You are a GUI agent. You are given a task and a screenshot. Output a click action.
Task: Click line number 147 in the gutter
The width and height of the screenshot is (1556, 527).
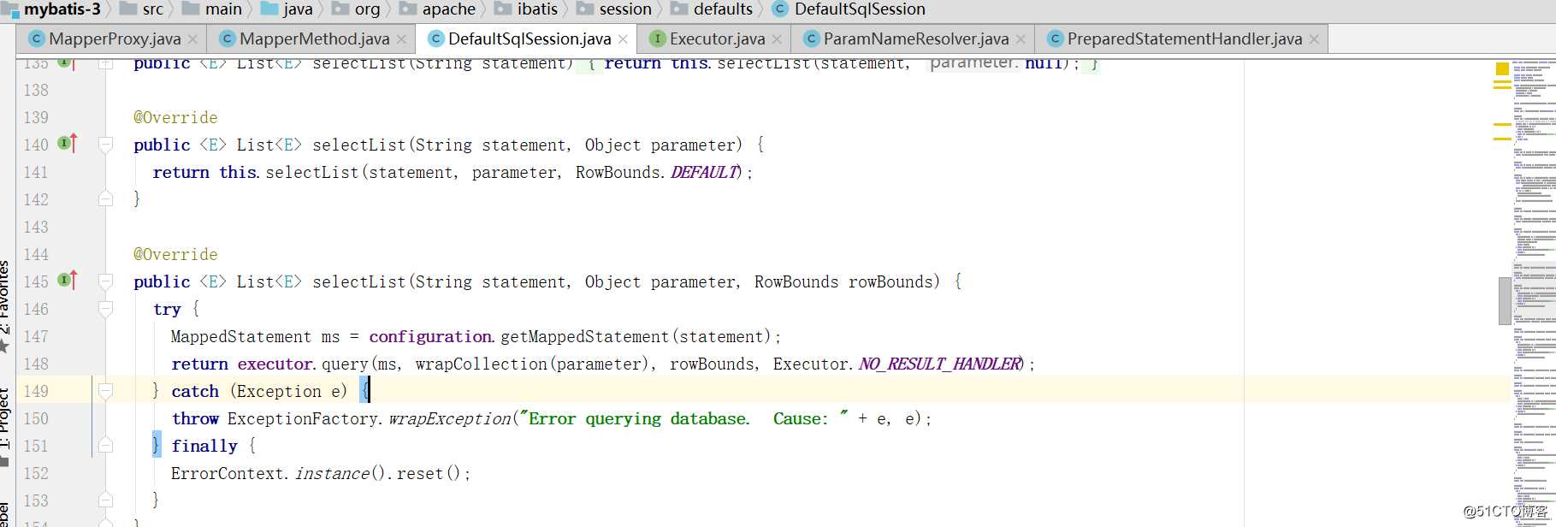[x=36, y=336]
